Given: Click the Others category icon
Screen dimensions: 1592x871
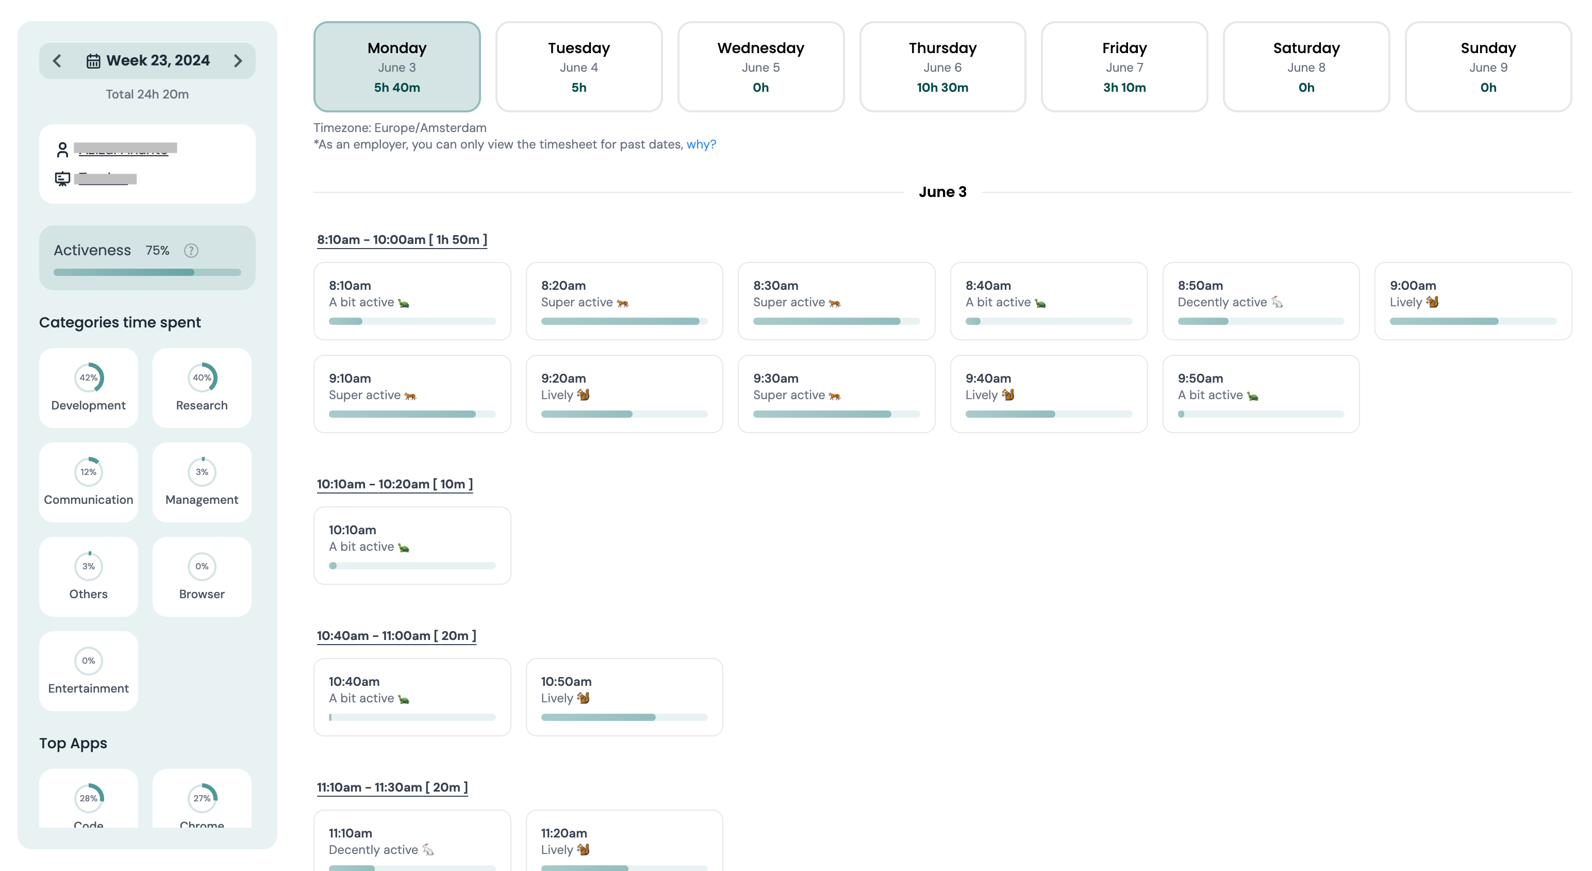Looking at the screenshot, I should (x=88, y=566).
